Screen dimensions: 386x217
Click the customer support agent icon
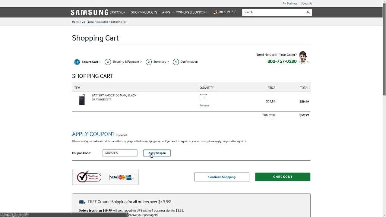point(303,57)
